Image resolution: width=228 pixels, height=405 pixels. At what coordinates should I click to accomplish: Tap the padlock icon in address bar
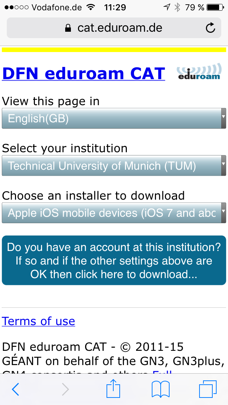click(68, 28)
